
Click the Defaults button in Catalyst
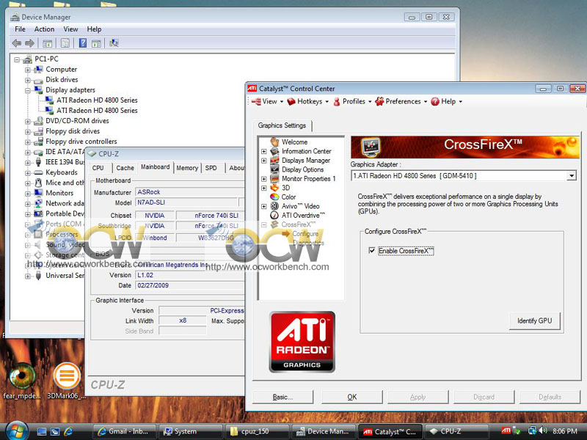(x=550, y=397)
